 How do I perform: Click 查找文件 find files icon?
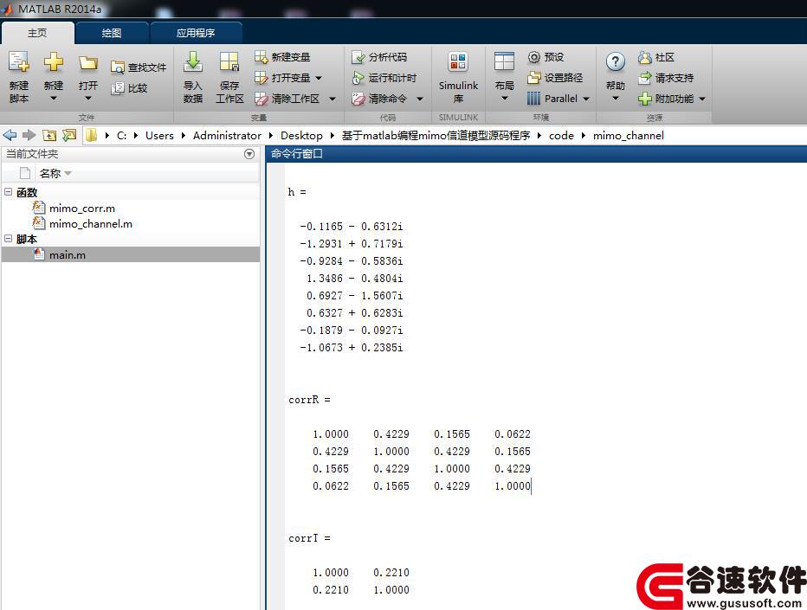click(118, 67)
